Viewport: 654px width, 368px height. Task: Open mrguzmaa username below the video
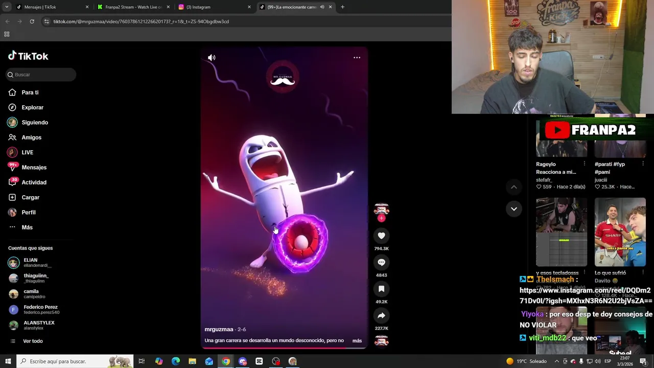[x=219, y=329]
